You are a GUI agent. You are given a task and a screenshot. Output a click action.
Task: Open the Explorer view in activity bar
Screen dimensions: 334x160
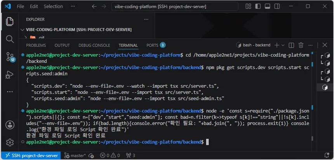[10, 22]
